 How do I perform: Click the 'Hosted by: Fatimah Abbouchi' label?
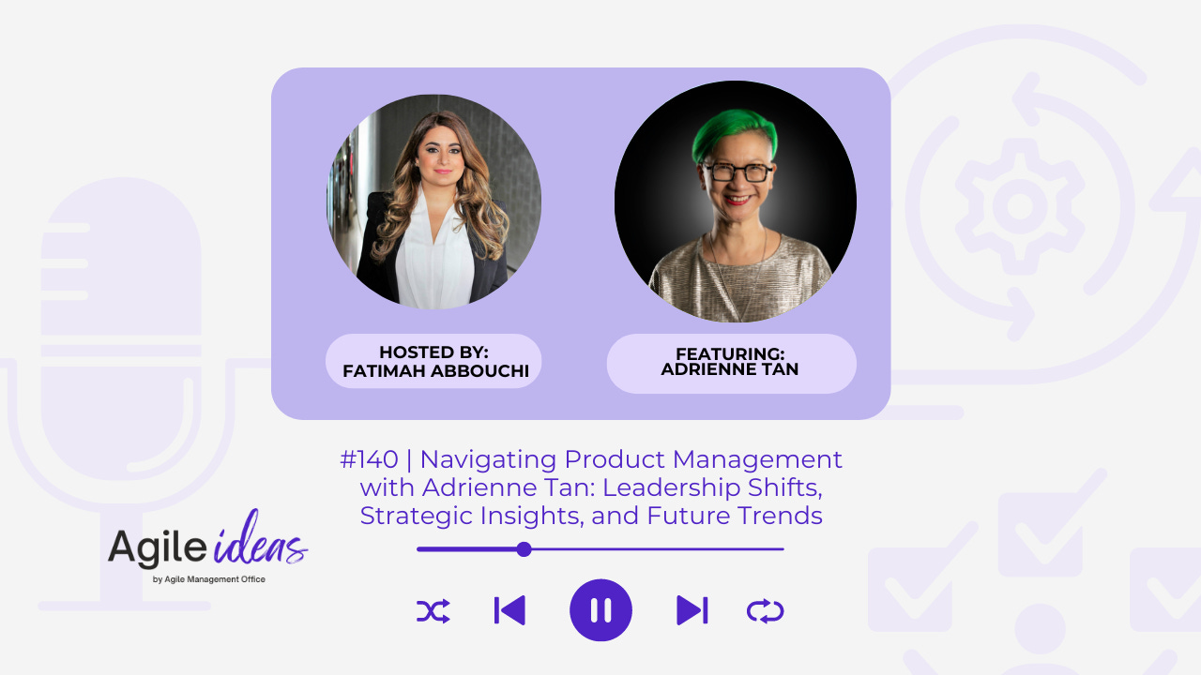pos(433,361)
